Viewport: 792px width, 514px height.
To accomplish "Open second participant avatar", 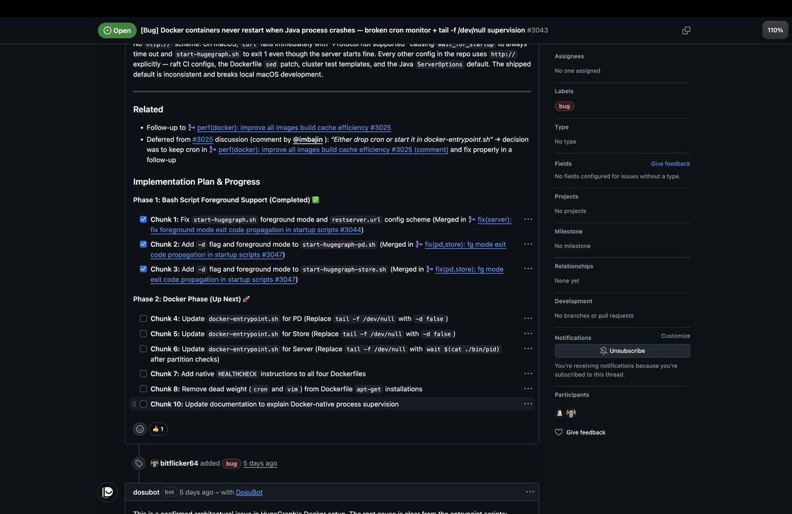I will (572, 413).
